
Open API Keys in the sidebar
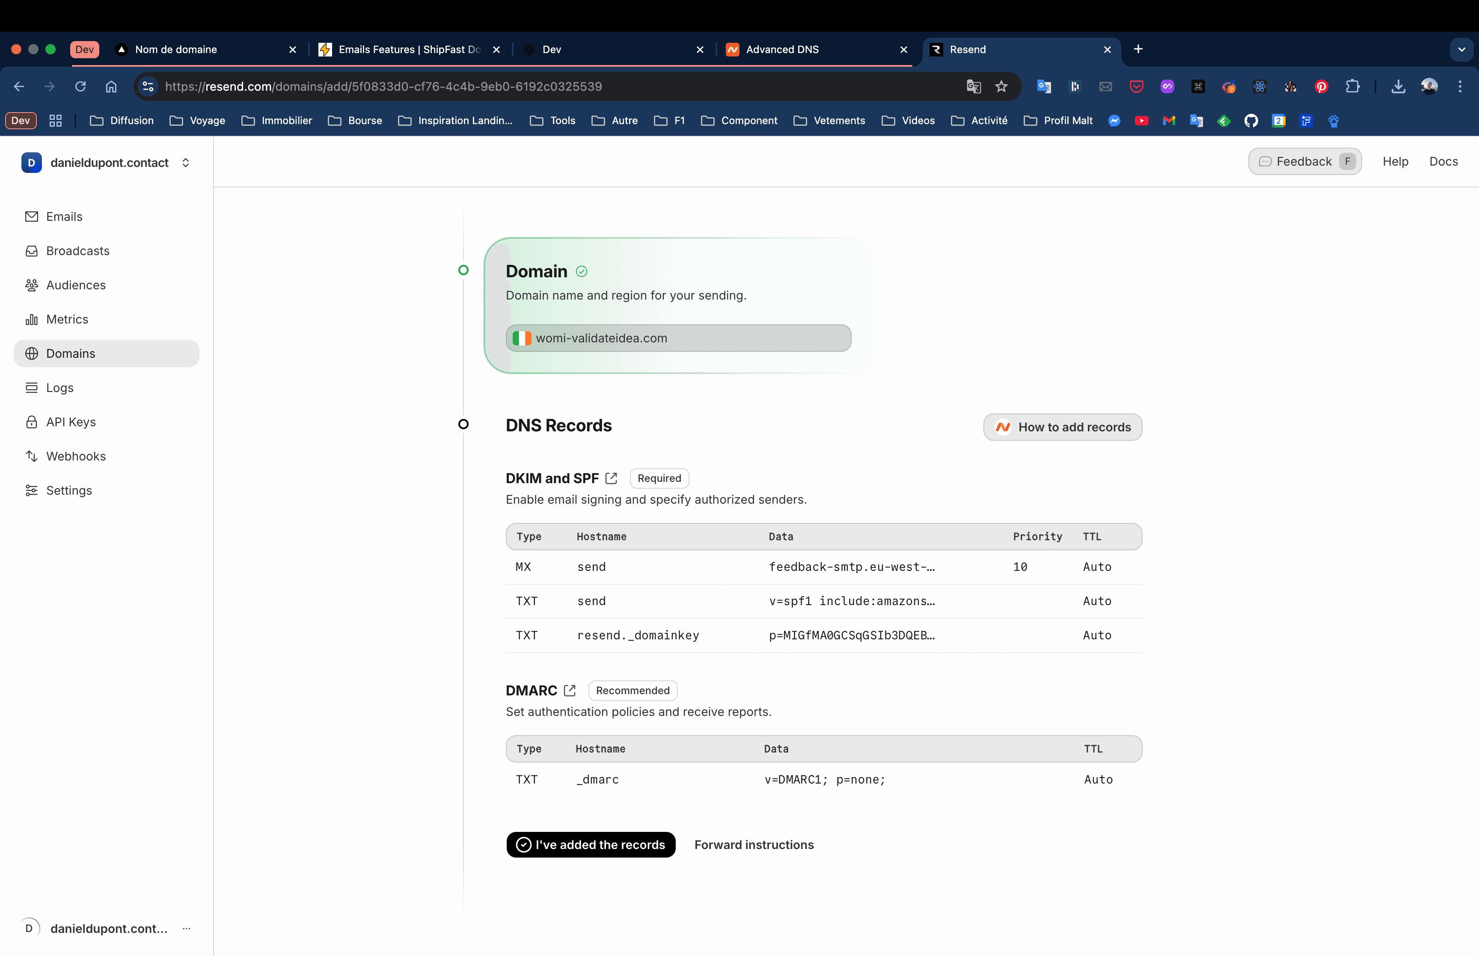pos(70,422)
